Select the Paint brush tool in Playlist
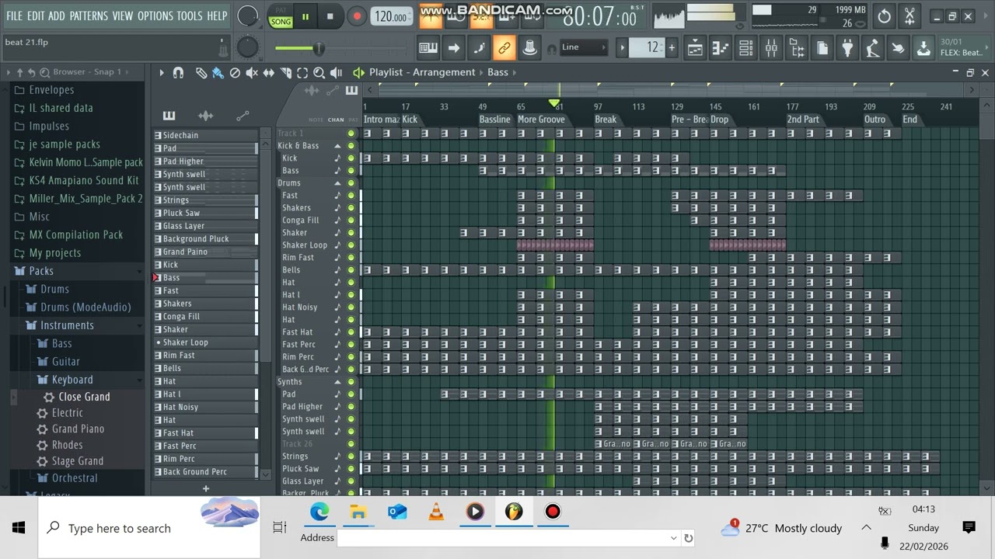The image size is (995, 559). (218, 72)
